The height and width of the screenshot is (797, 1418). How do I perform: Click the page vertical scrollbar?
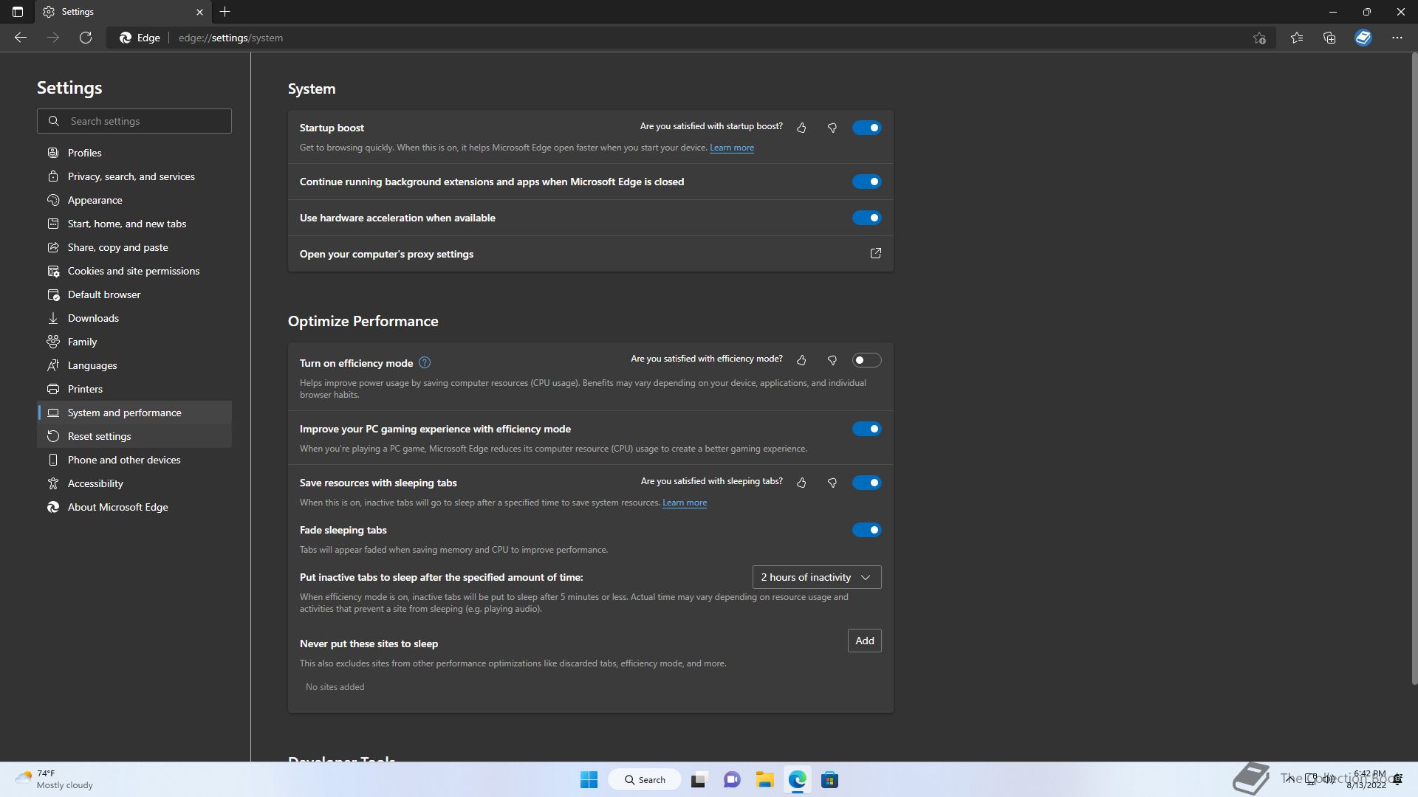click(x=1414, y=369)
